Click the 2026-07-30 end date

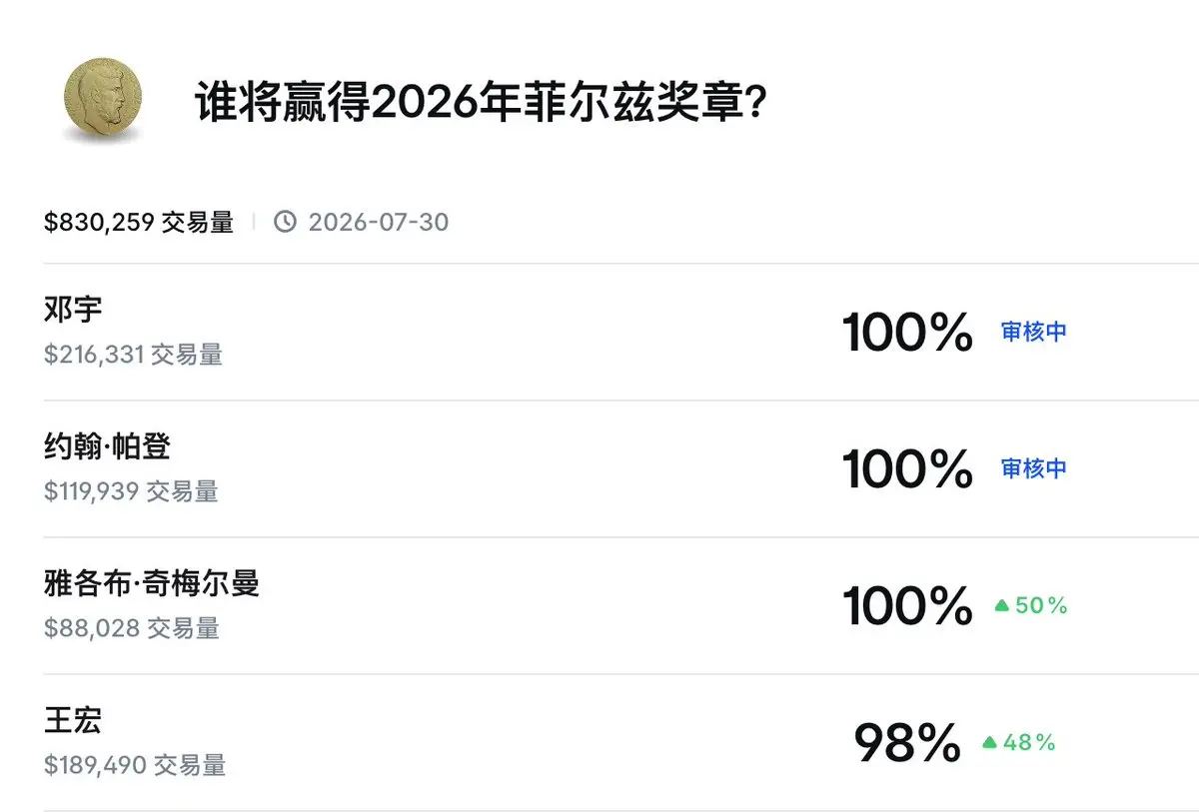click(378, 222)
